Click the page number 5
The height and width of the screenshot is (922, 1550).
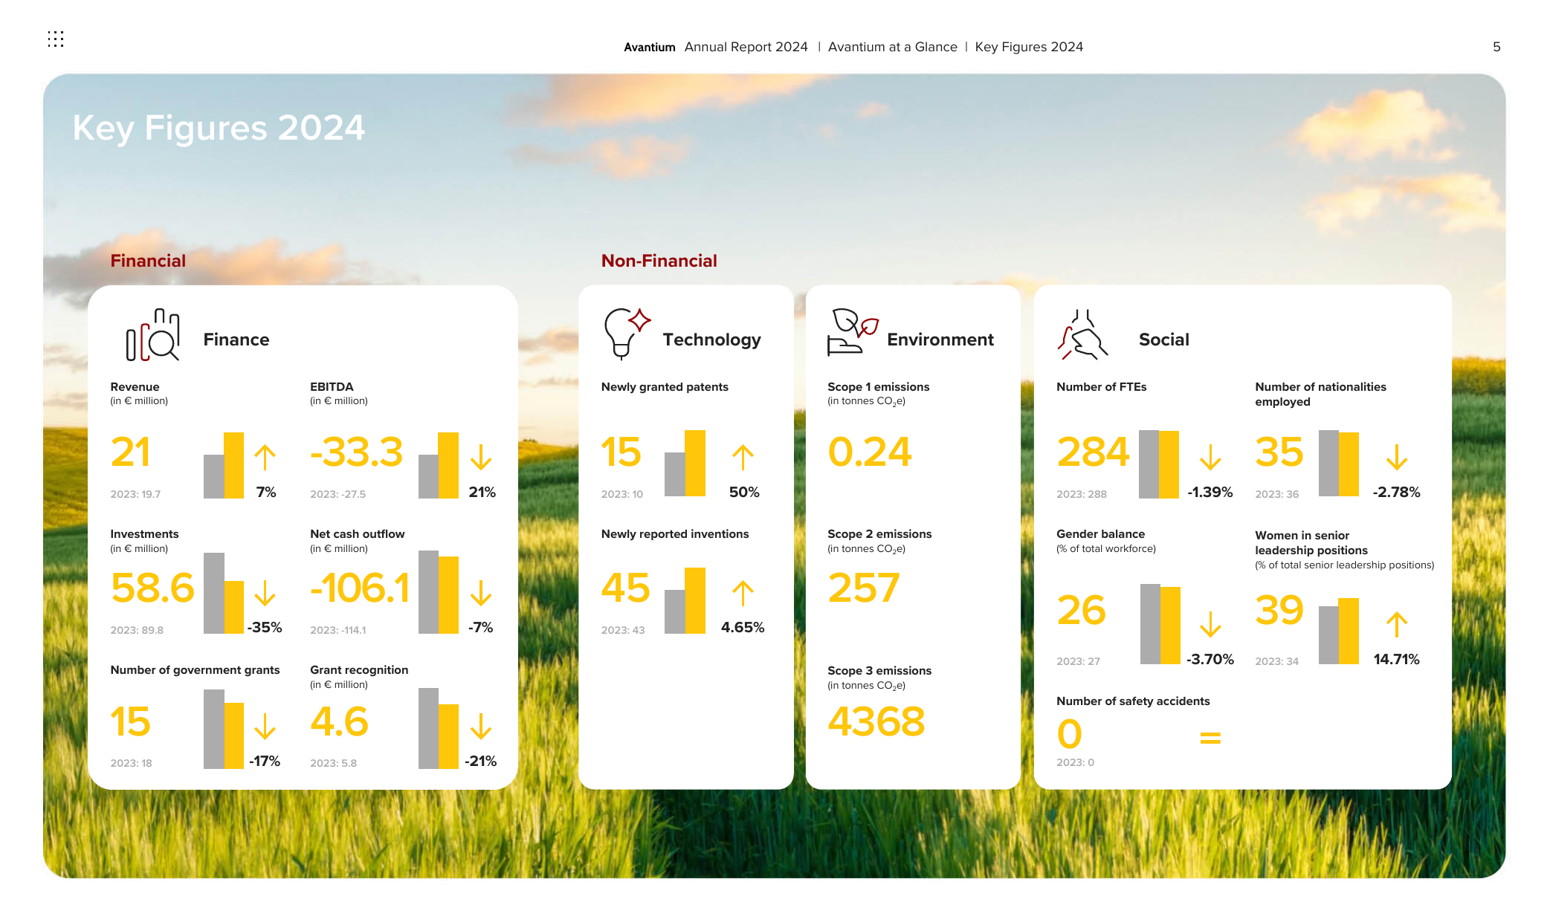(x=1496, y=47)
